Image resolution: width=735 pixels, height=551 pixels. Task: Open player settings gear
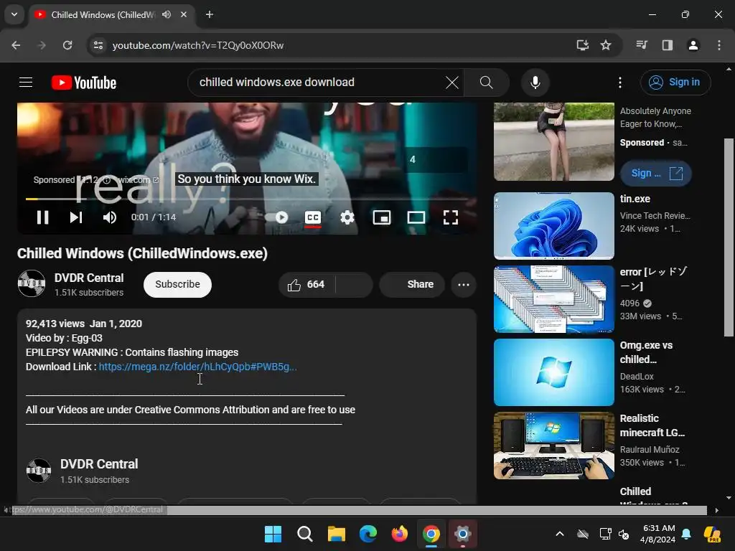click(347, 217)
